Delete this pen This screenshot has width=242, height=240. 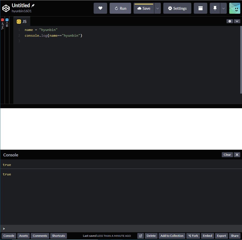coord(151,236)
